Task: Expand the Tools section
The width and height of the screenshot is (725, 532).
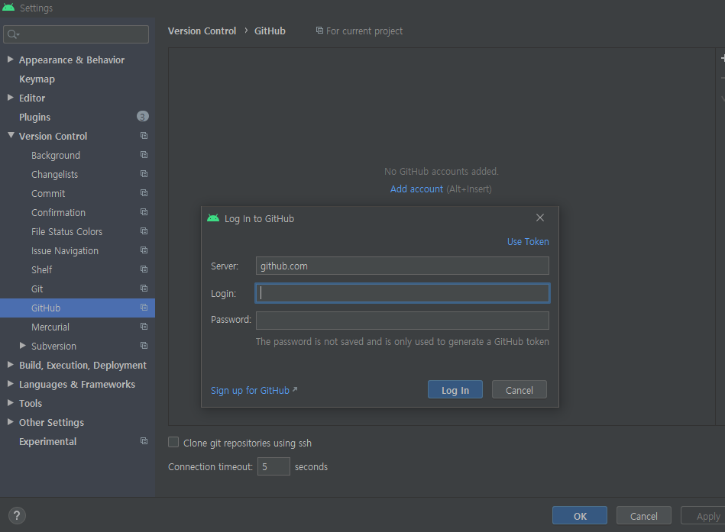Action: (x=10, y=403)
